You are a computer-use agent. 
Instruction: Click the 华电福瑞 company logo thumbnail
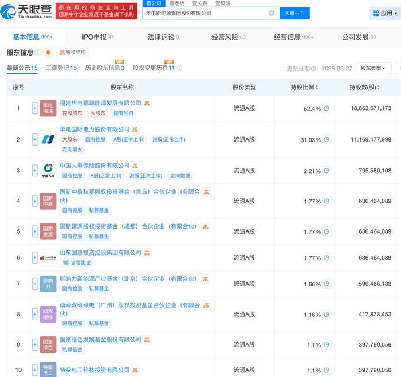click(x=48, y=108)
